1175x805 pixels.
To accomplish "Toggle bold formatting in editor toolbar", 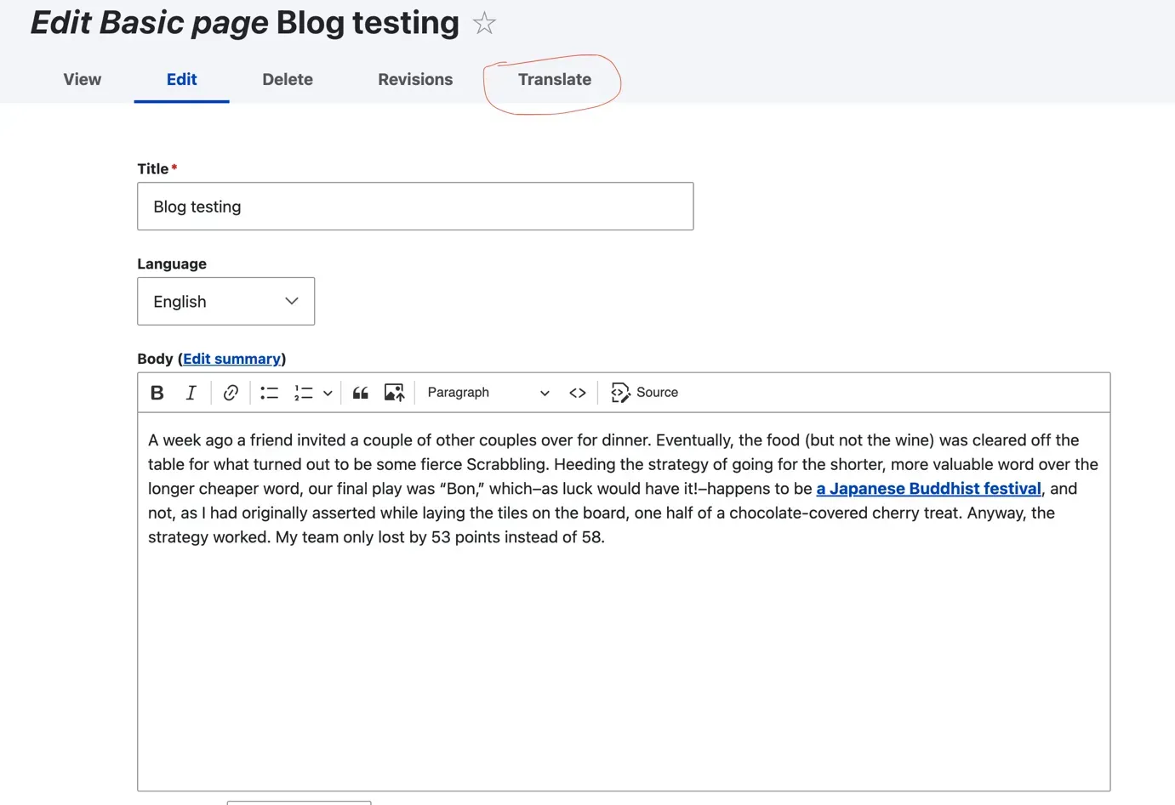I will point(157,393).
